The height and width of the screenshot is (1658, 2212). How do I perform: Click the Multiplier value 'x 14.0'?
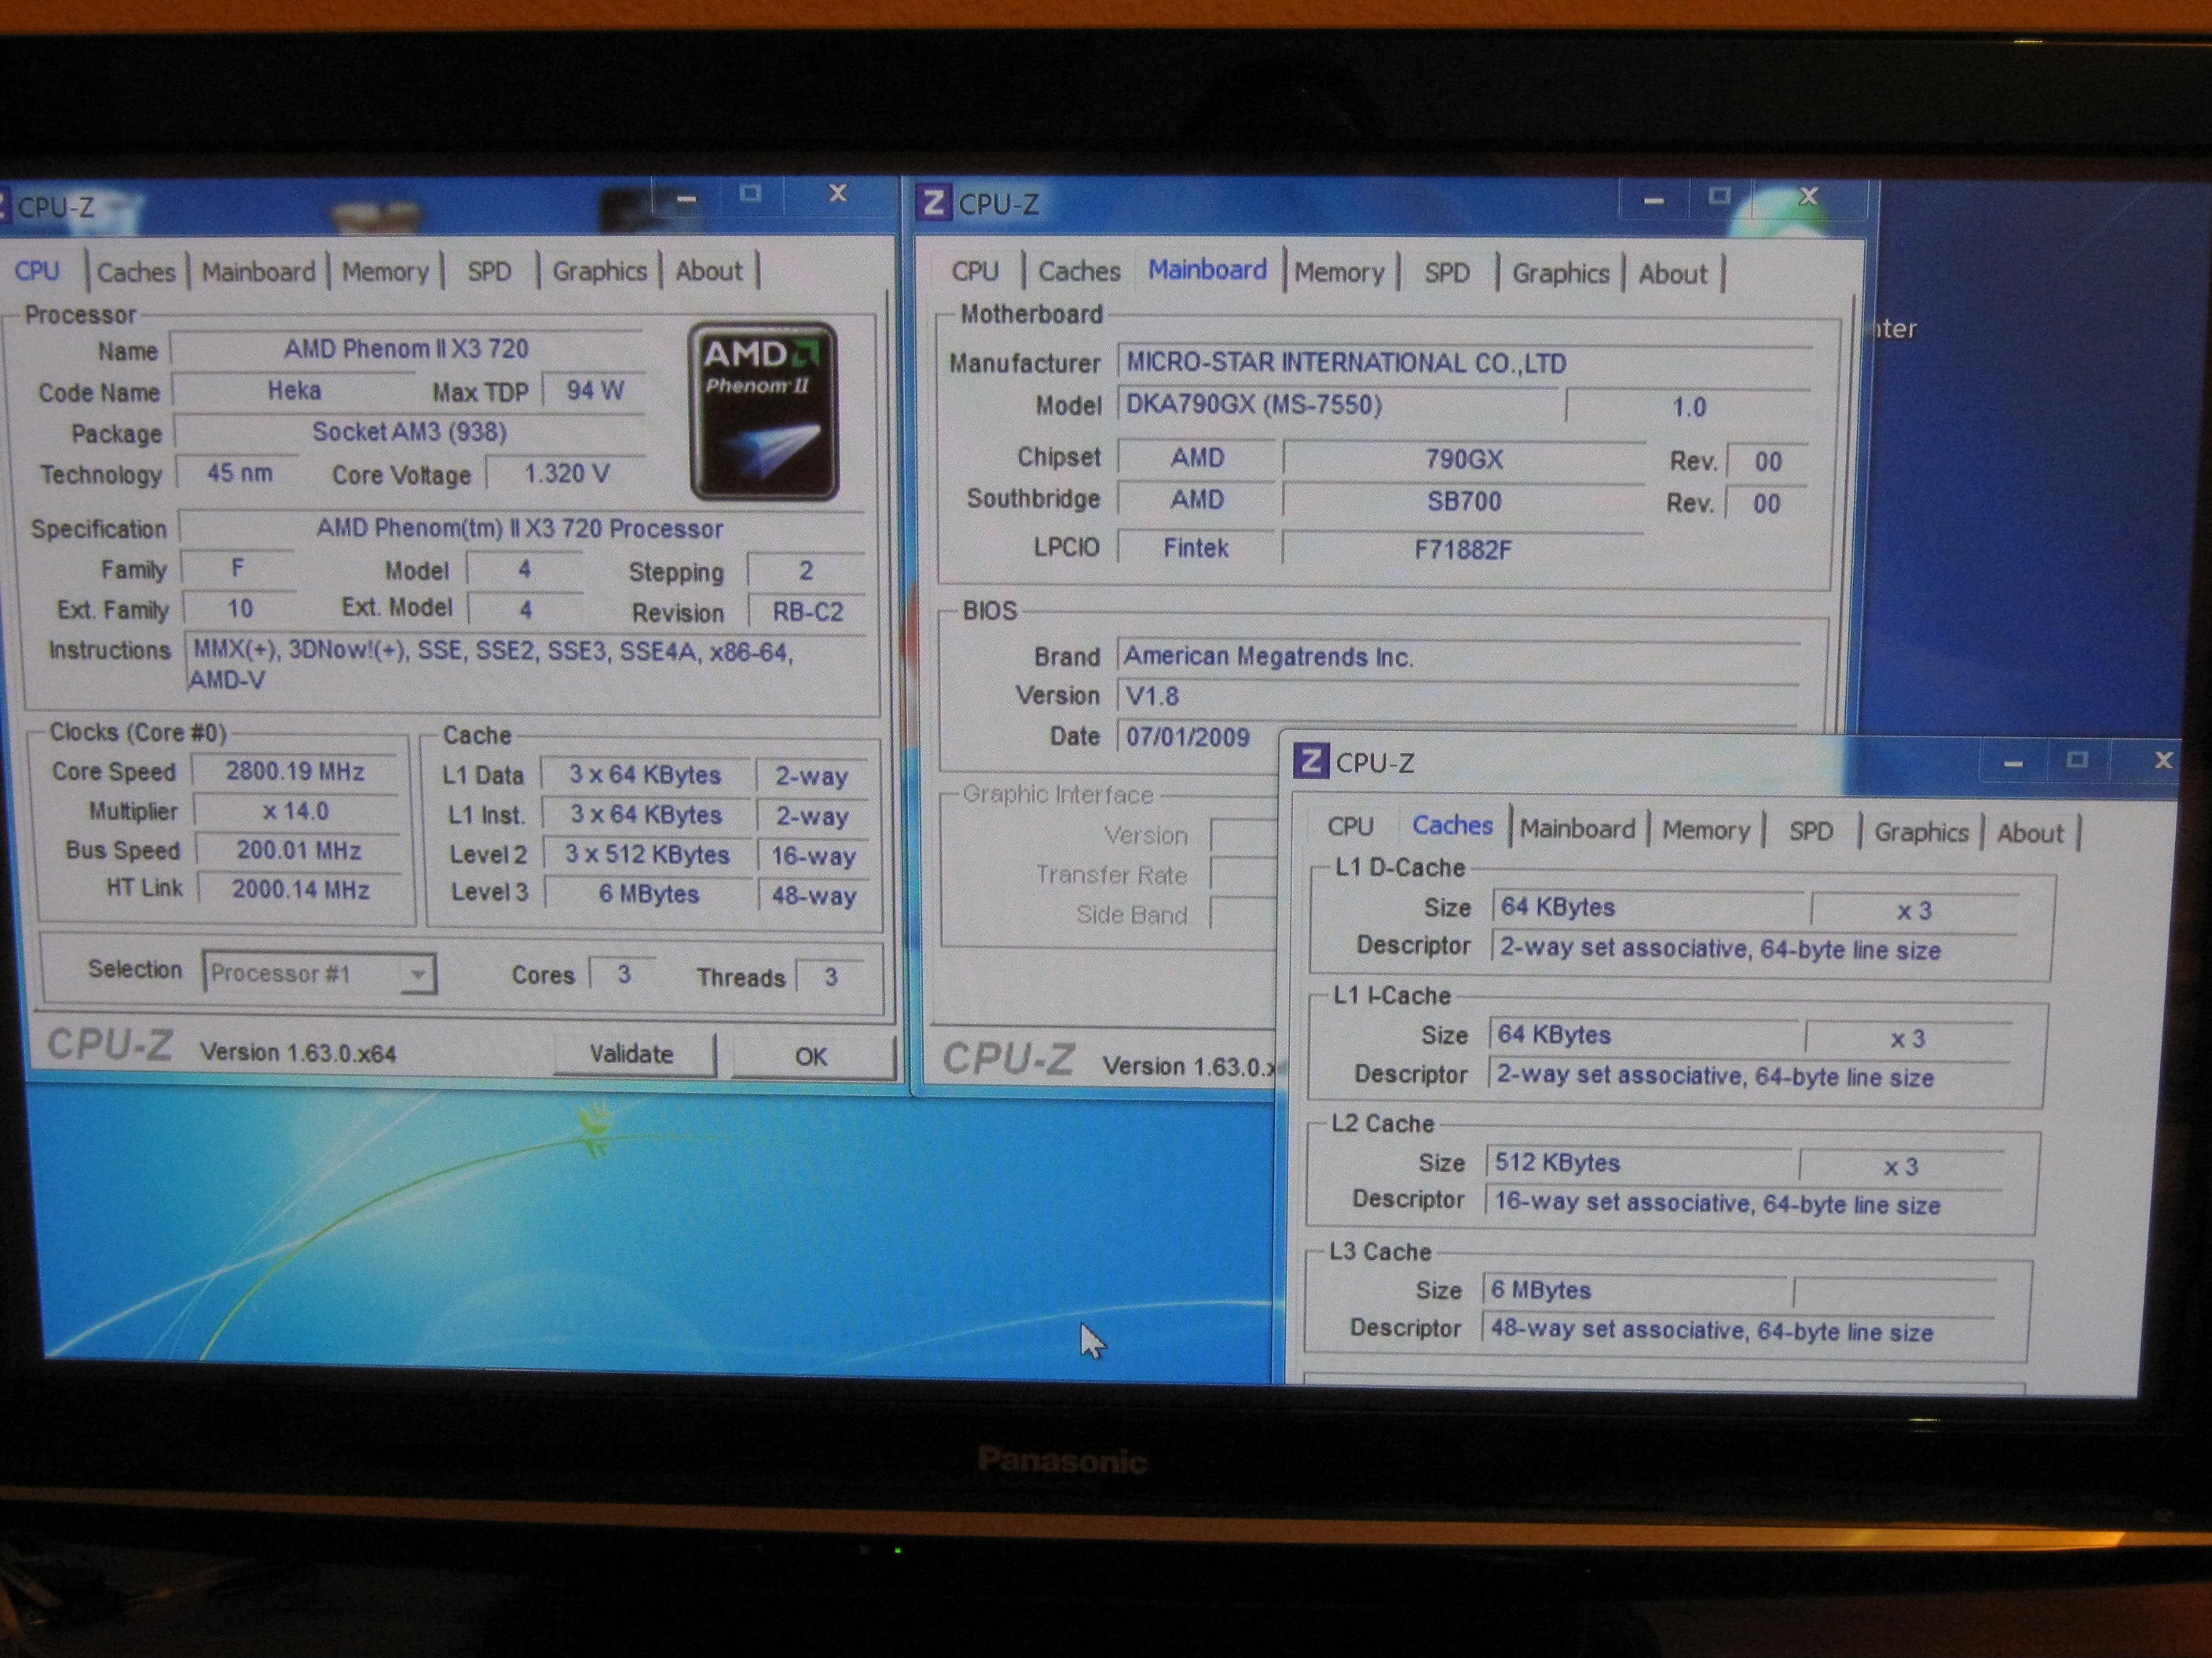296,810
